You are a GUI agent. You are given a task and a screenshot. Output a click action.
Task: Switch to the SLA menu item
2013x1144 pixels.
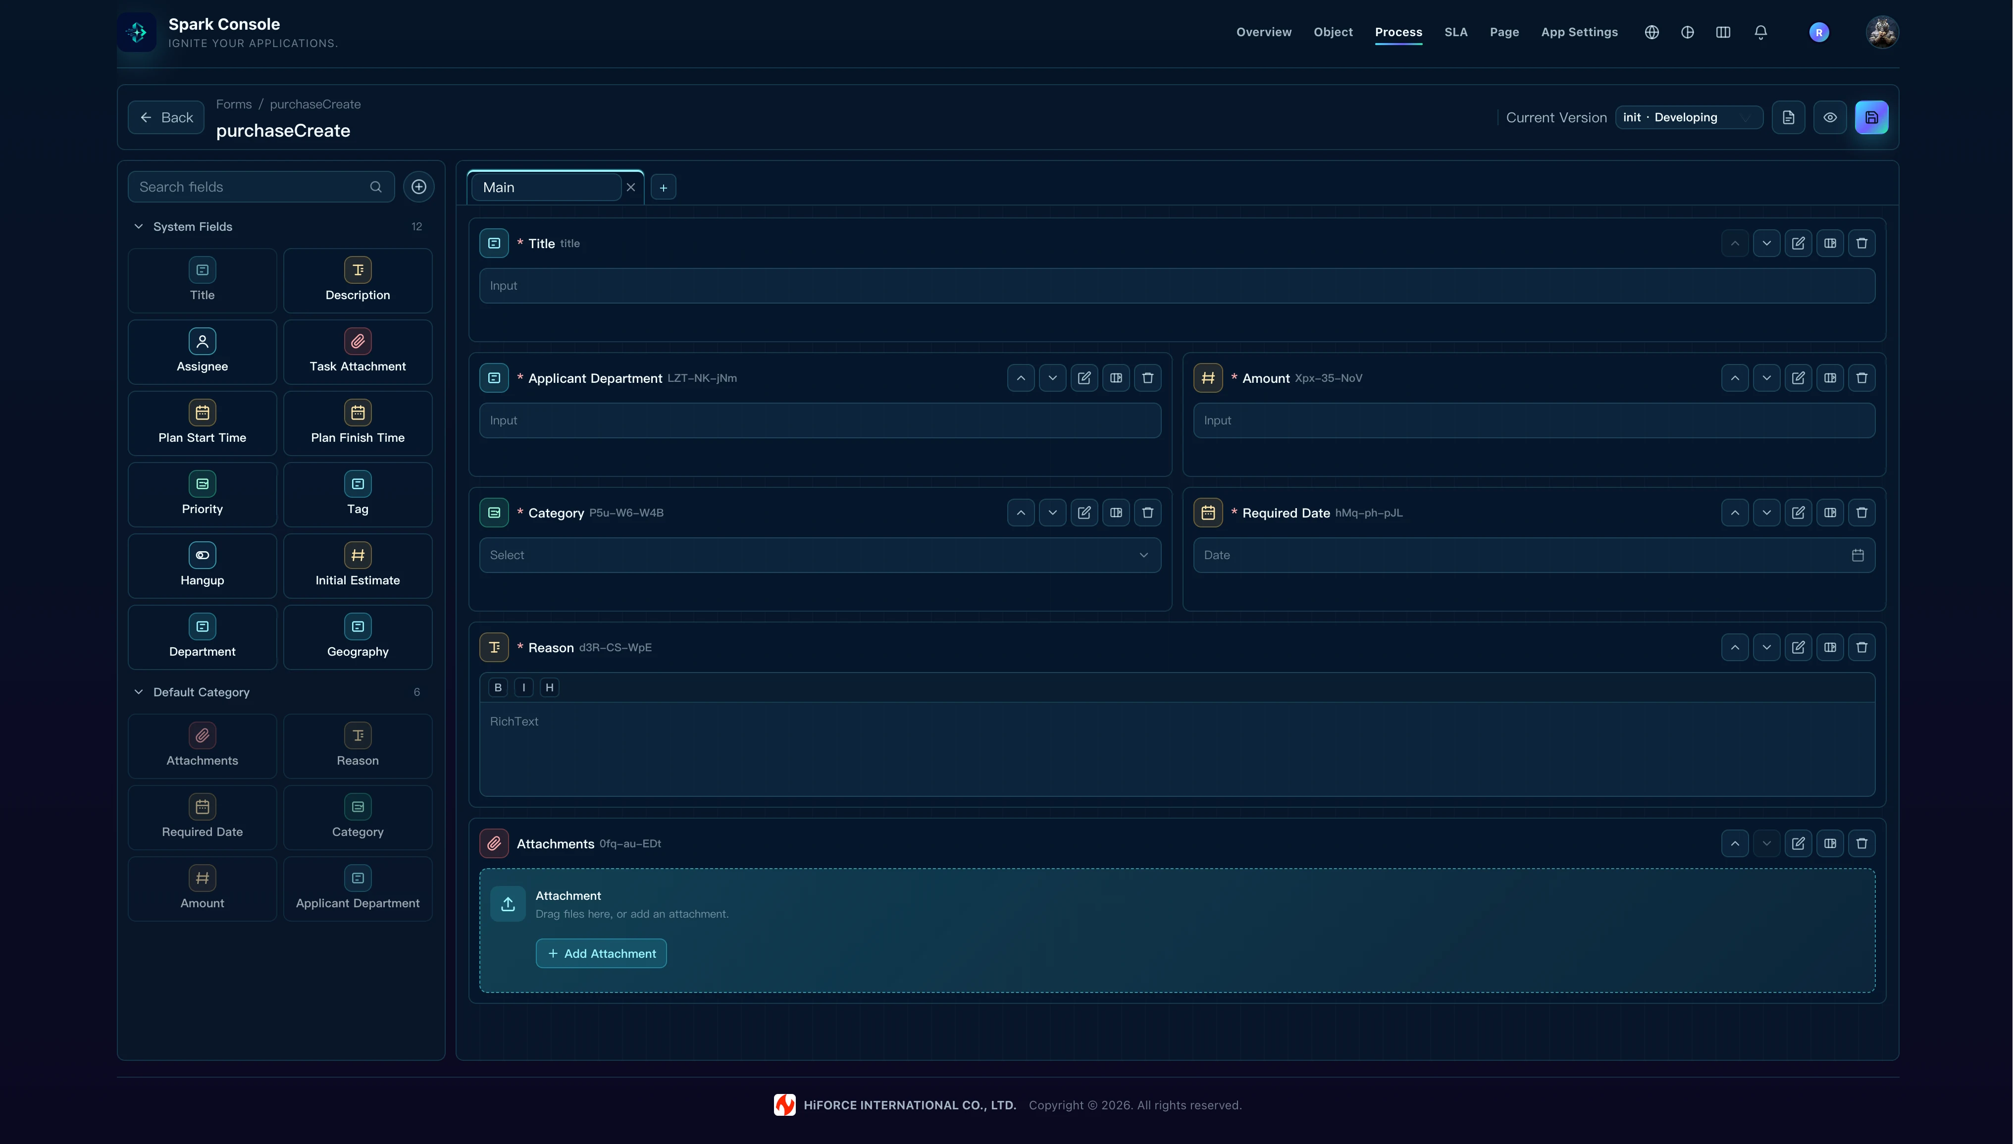point(1455,32)
